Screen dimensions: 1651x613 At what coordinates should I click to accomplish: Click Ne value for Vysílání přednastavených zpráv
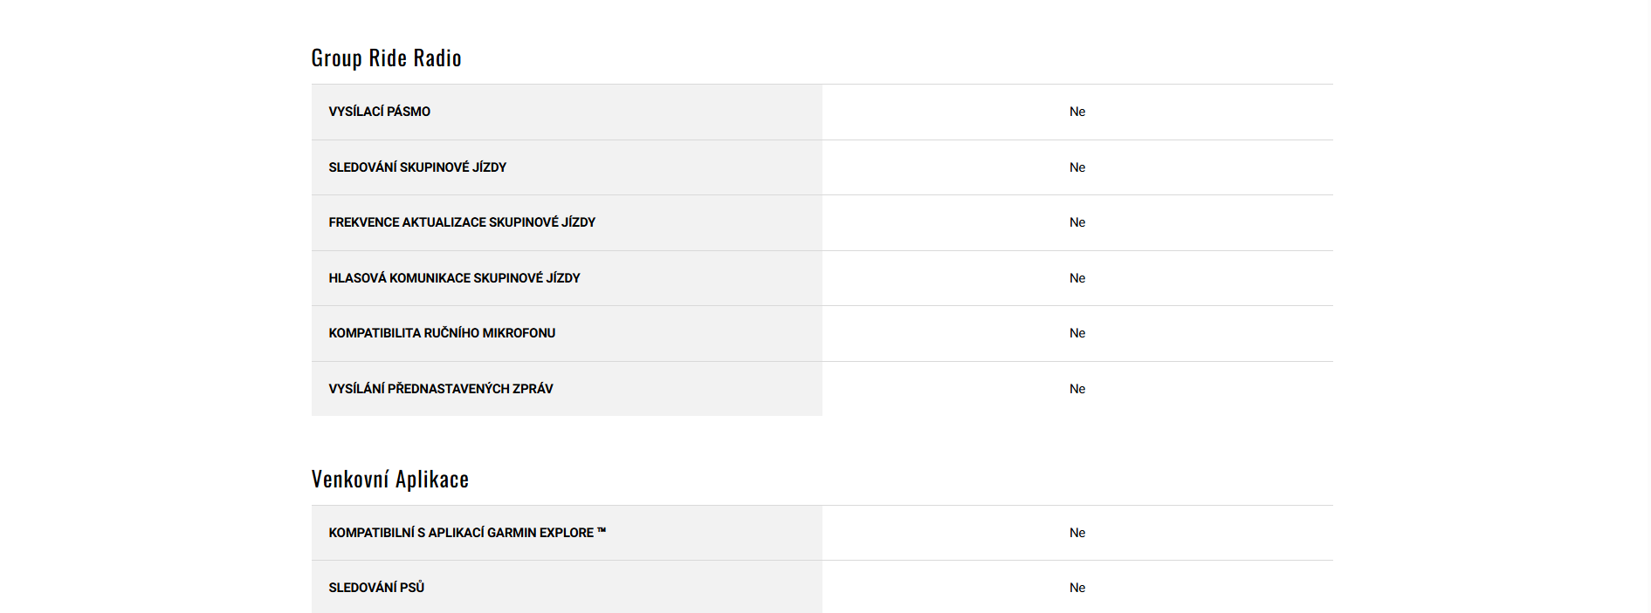click(x=1077, y=389)
